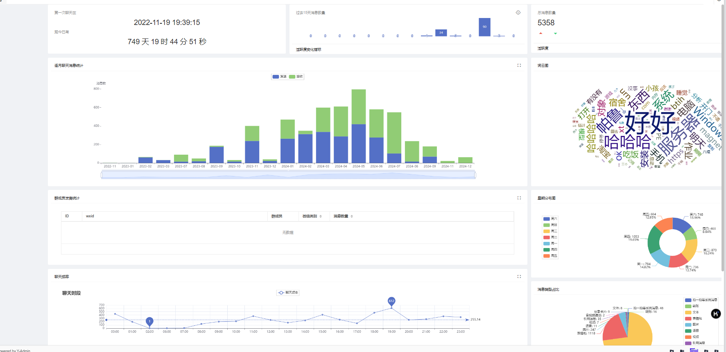This screenshot has height=352, width=726.
Task: Toggle the 发送 series in the legend
Action: [280, 77]
